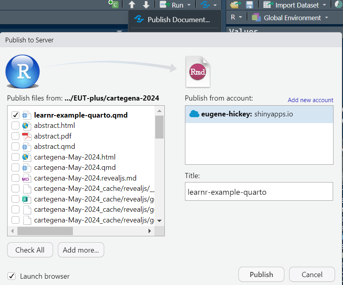Click the load workspace folder icon
343x285 pixels.
tap(235, 5)
